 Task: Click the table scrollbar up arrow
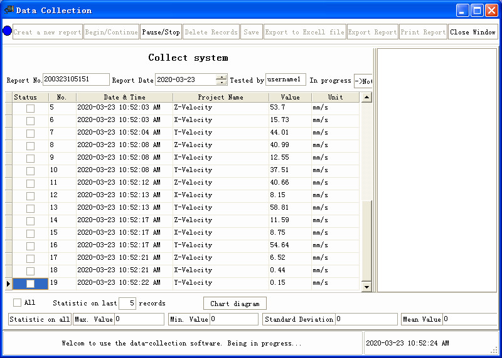click(x=366, y=97)
